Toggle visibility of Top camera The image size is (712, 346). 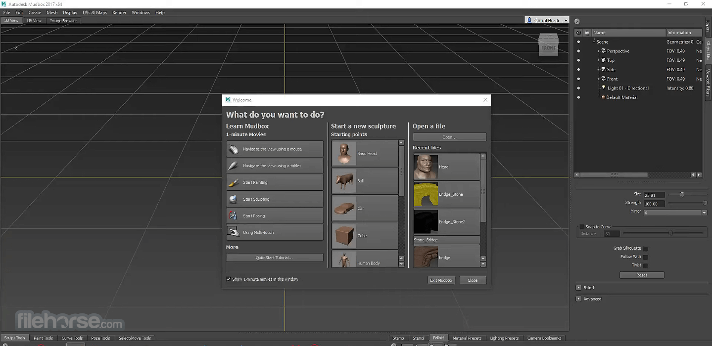578,60
